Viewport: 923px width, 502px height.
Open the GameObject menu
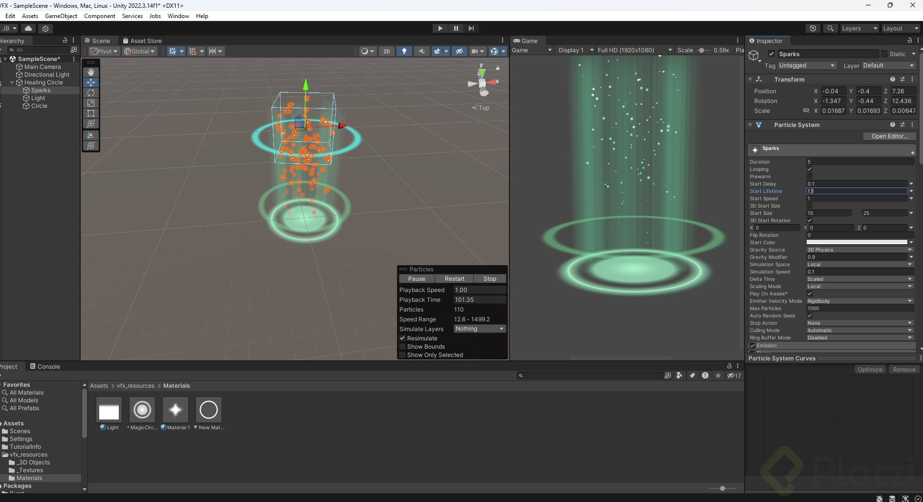pos(61,16)
